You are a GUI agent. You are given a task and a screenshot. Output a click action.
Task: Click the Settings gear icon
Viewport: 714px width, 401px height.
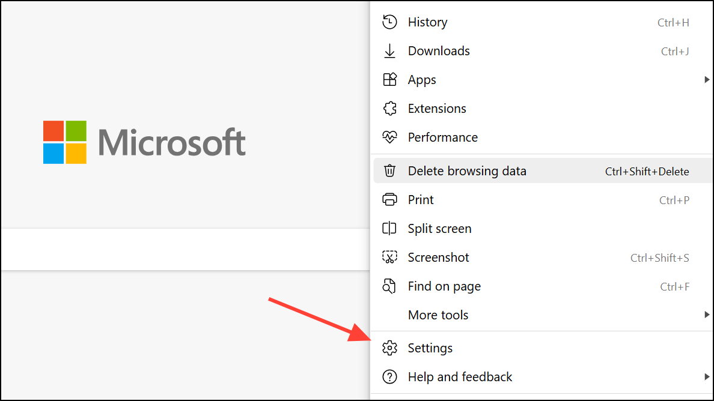pos(389,348)
